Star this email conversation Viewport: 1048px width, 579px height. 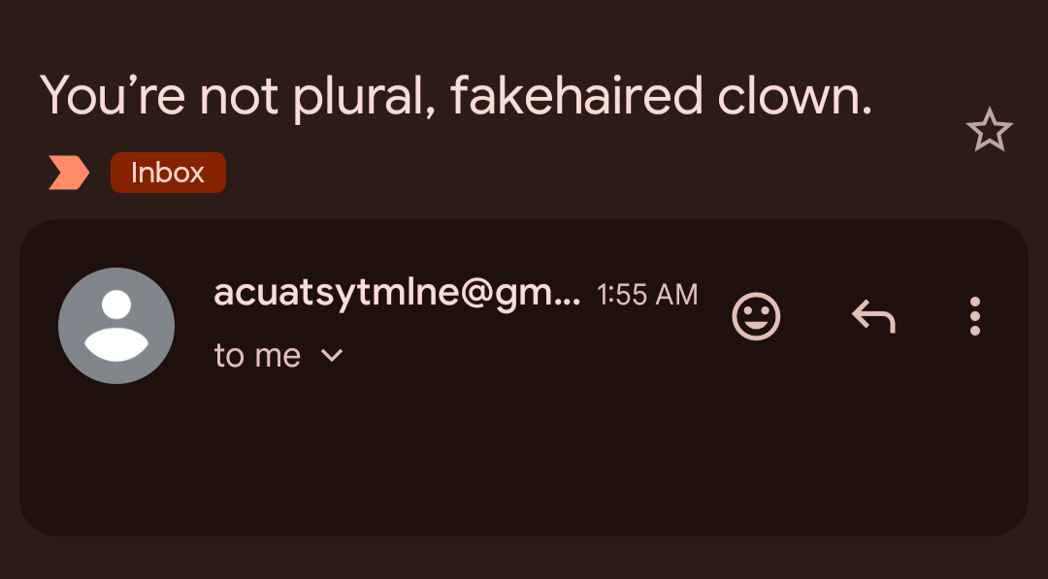[x=989, y=131]
